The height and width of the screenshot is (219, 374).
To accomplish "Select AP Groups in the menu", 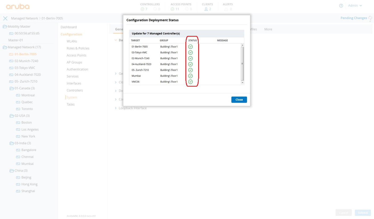I will (74, 62).
